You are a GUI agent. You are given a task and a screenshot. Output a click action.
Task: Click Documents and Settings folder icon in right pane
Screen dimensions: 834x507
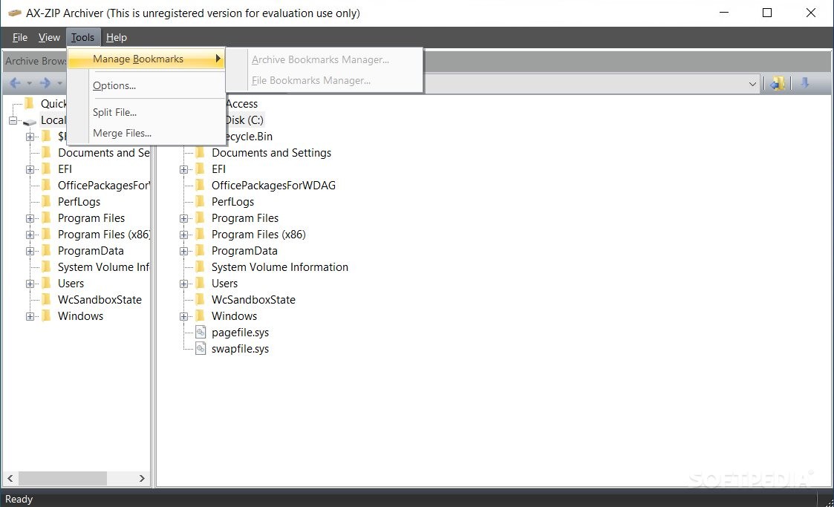coord(201,152)
